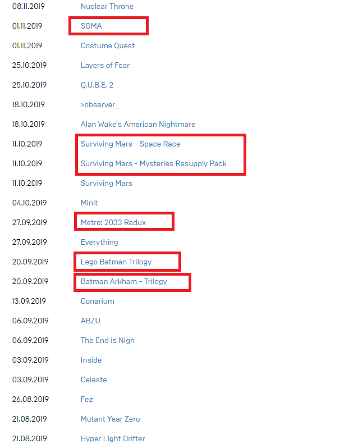Select date 03.09.2019 next to Celeste
Viewport: 358px width, 448px height.
(x=30, y=380)
